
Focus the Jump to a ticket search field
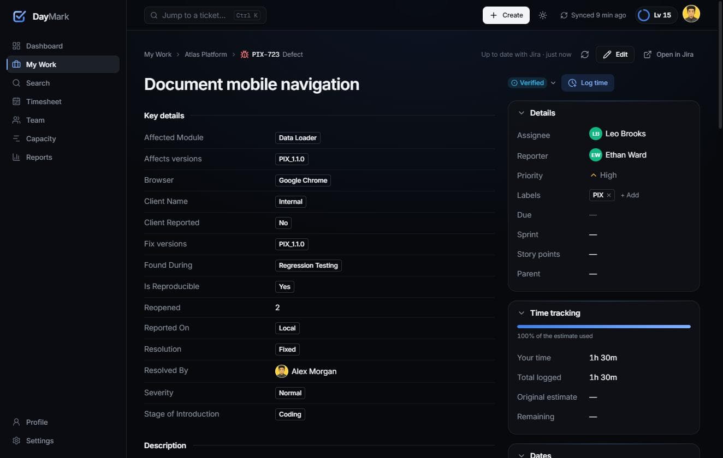click(205, 15)
